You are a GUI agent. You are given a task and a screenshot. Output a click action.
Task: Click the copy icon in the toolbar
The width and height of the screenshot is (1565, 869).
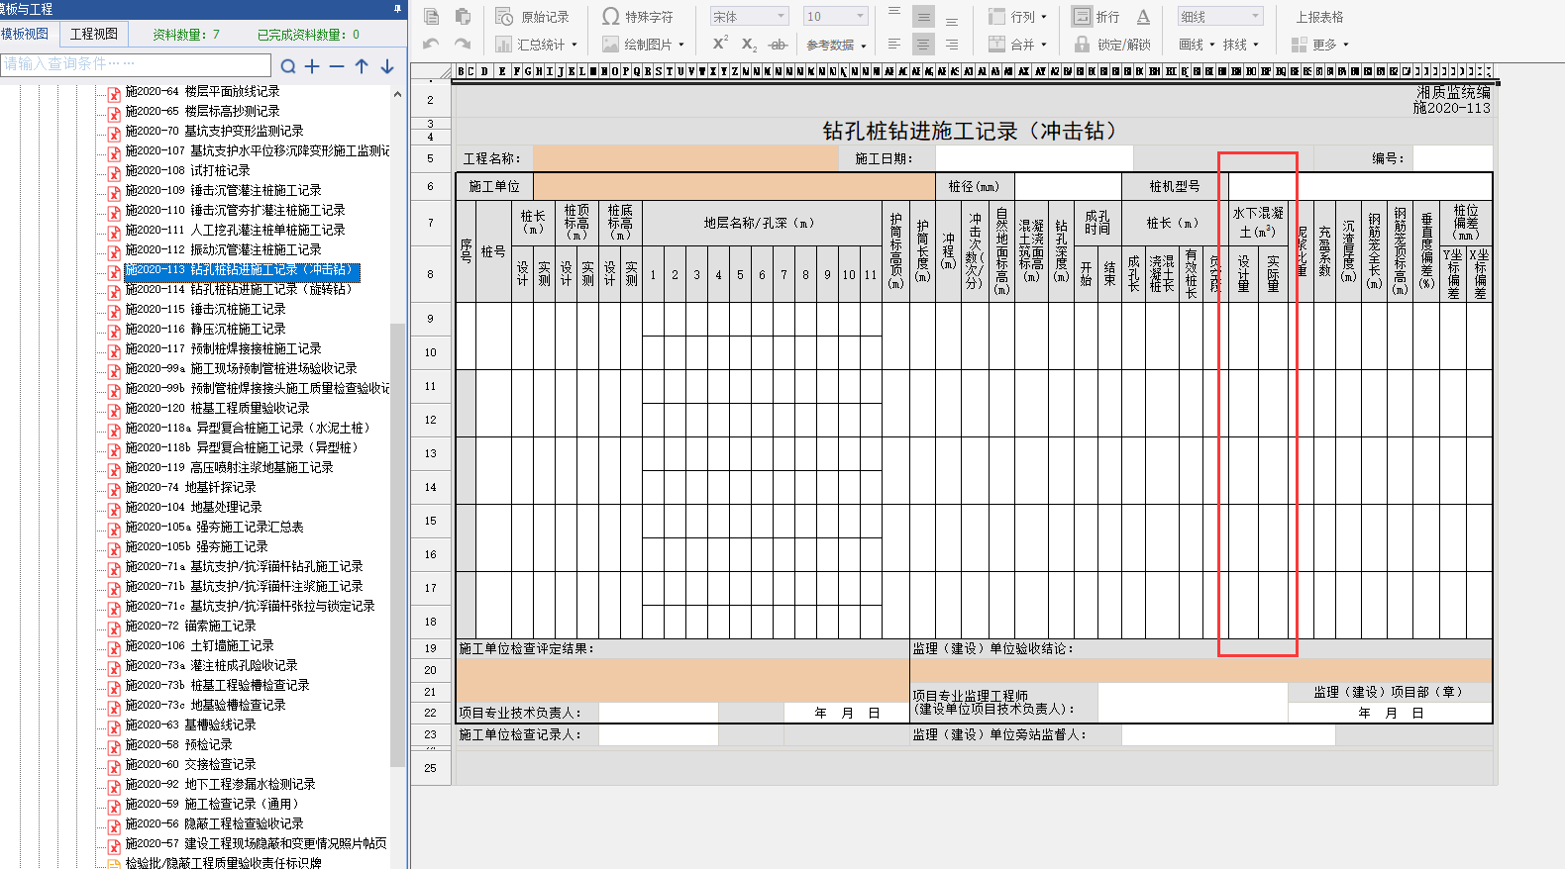[431, 17]
